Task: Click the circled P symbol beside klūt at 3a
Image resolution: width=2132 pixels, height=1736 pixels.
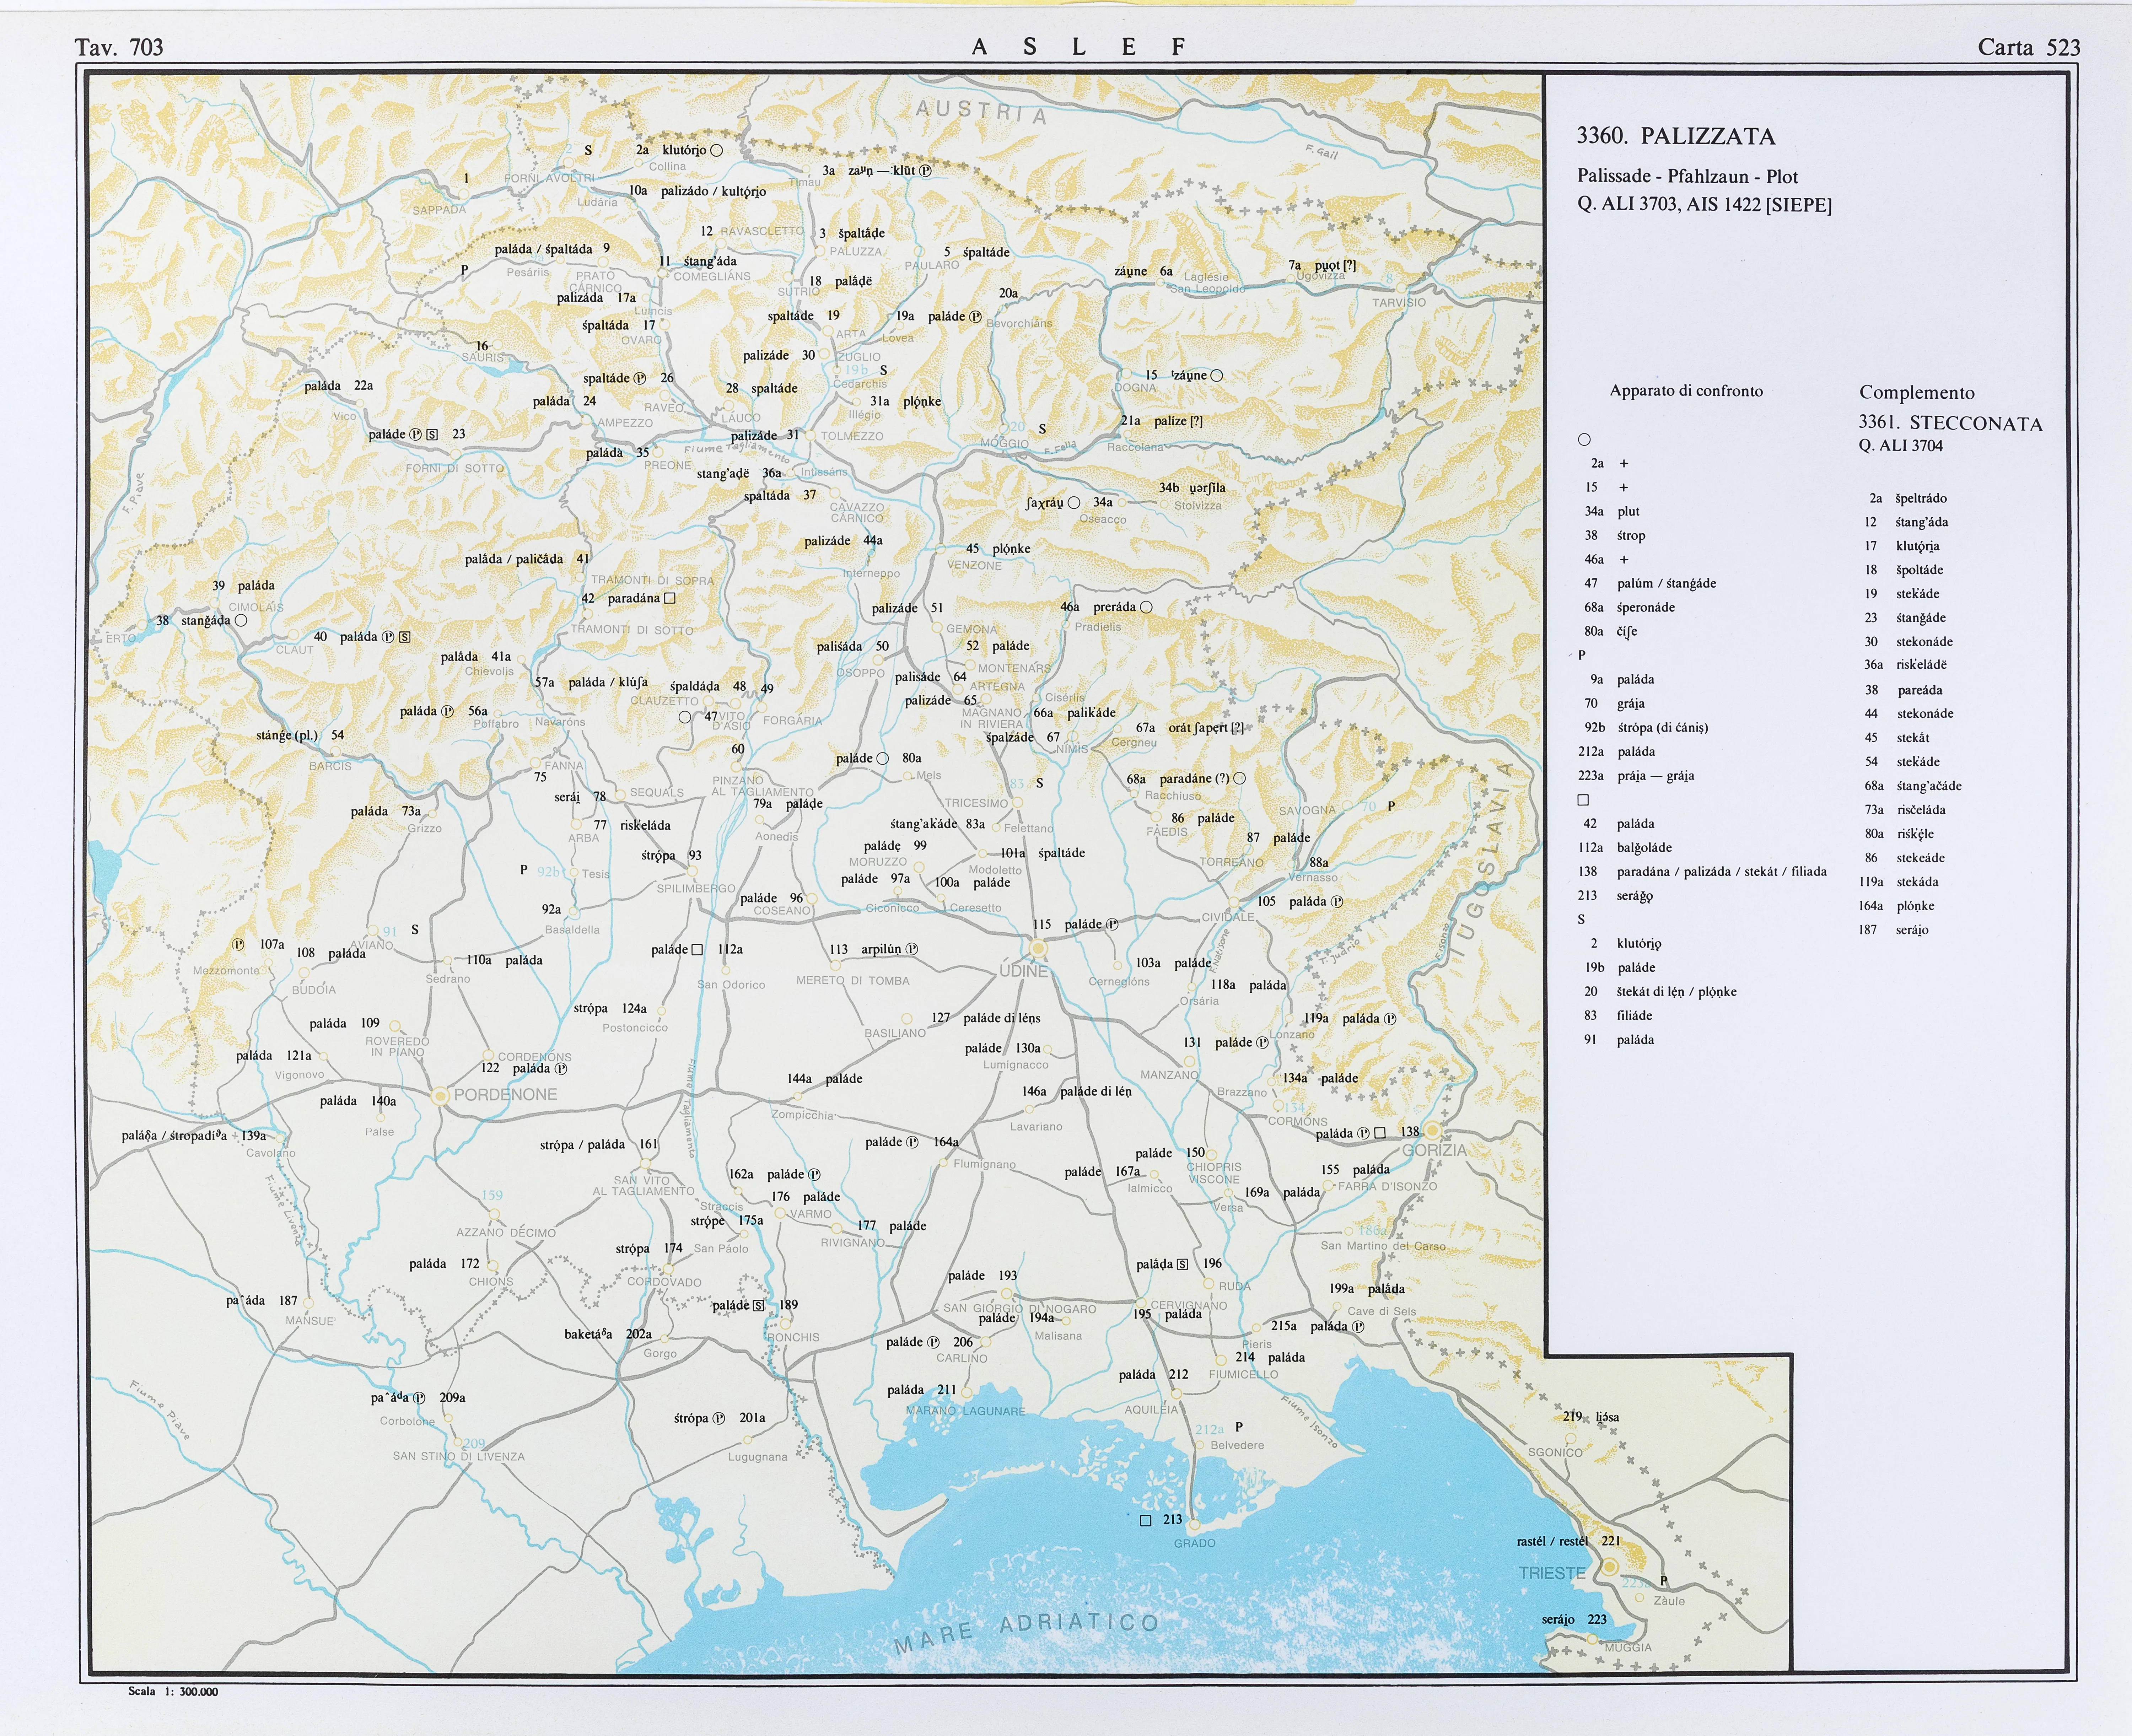Action: tap(925, 171)
